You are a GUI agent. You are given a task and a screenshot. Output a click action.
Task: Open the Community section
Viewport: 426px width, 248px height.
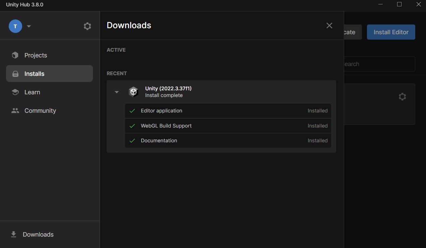pos(49,110)
